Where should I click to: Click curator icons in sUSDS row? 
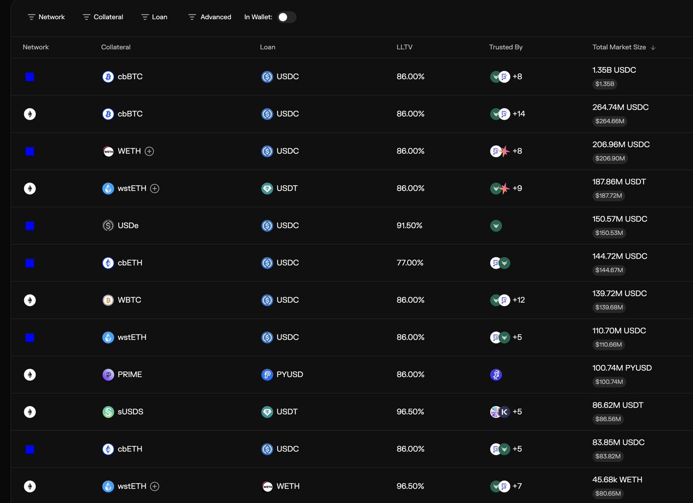click(500, 412)
